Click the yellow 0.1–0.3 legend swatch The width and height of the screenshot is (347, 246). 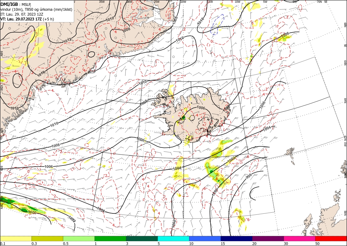[16, 238]
